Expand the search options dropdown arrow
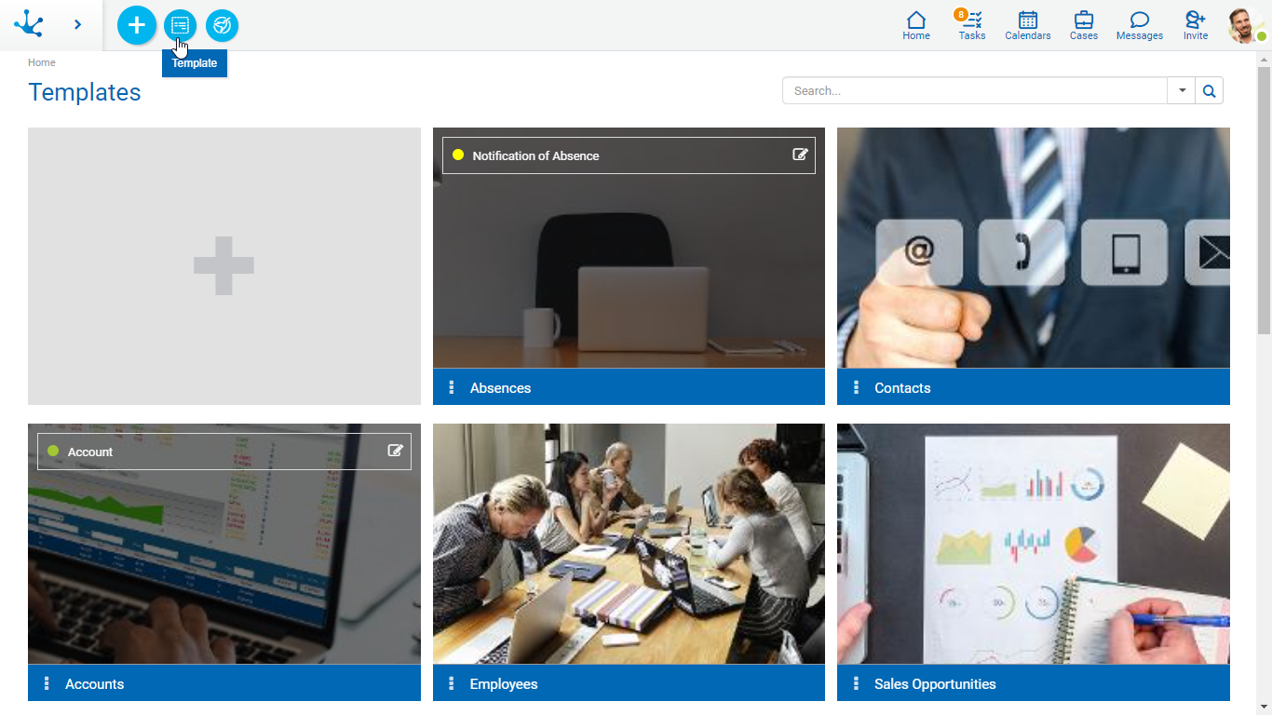Viewport: 1272px width, 715px height. (1182, 90)
